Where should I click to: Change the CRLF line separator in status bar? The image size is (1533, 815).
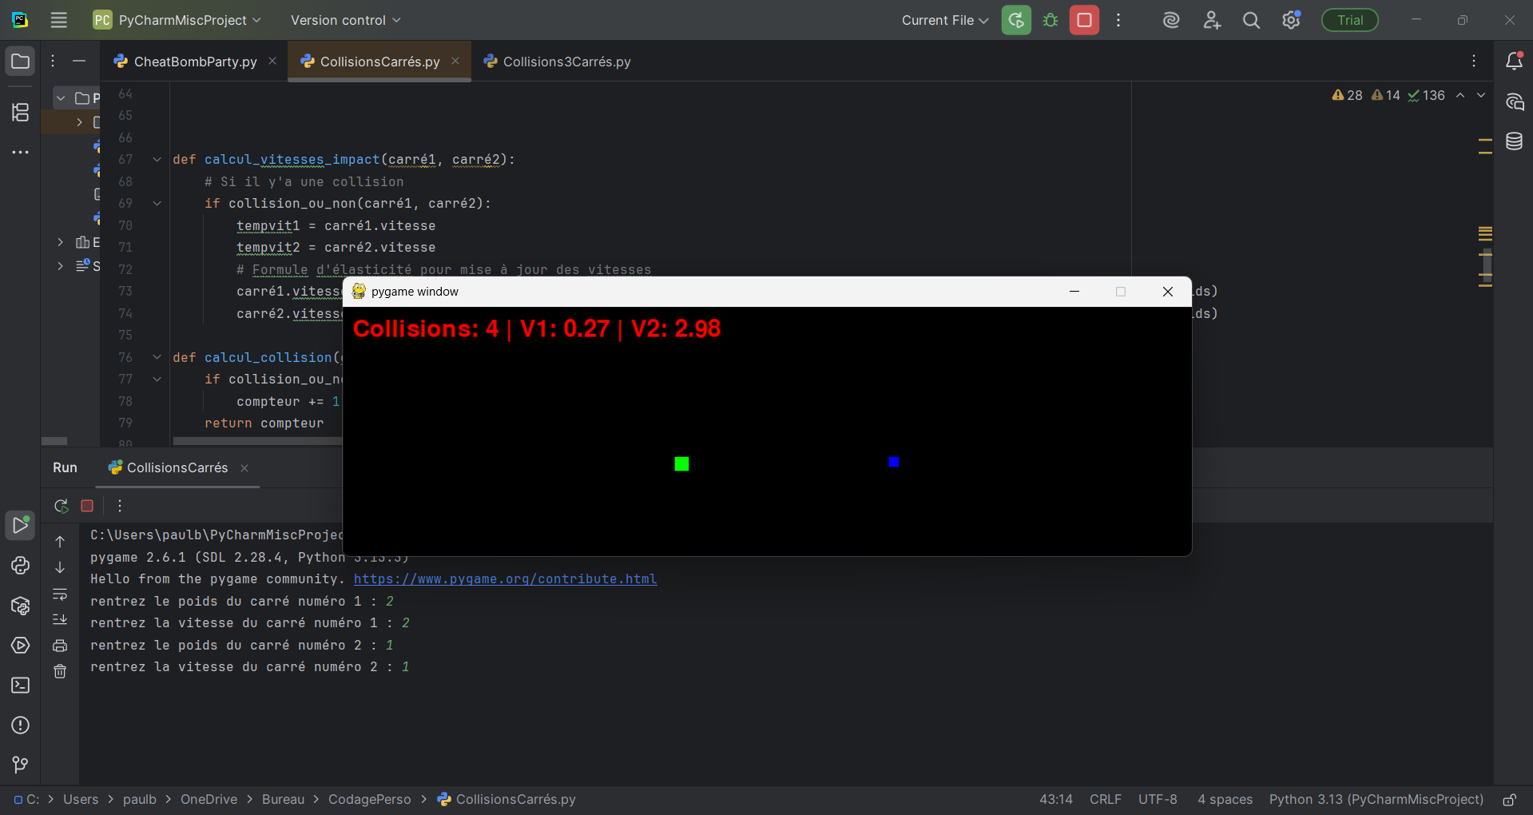1105,799
